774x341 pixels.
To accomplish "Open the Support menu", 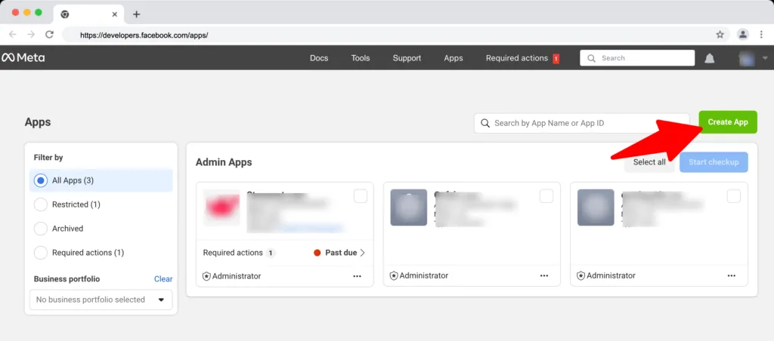I will 407,58.
